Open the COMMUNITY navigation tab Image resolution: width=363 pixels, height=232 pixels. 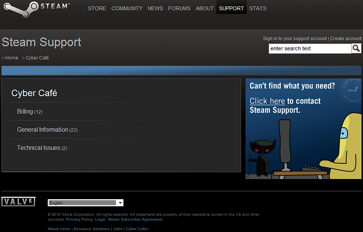(x=127, y=8)
